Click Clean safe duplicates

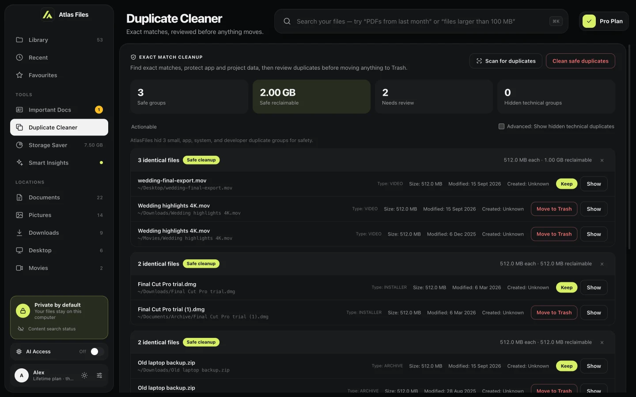point(580,61)
